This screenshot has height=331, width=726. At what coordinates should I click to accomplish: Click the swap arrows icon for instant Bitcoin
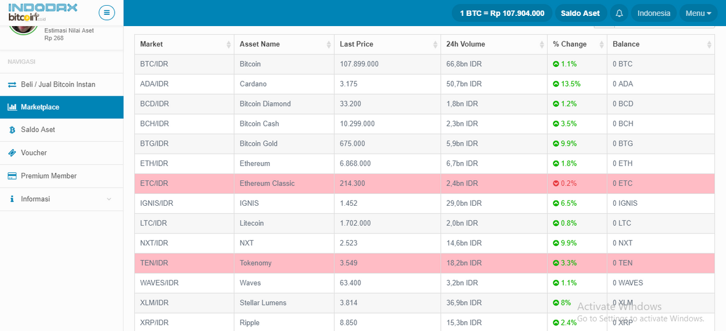[x=12, y=84]
